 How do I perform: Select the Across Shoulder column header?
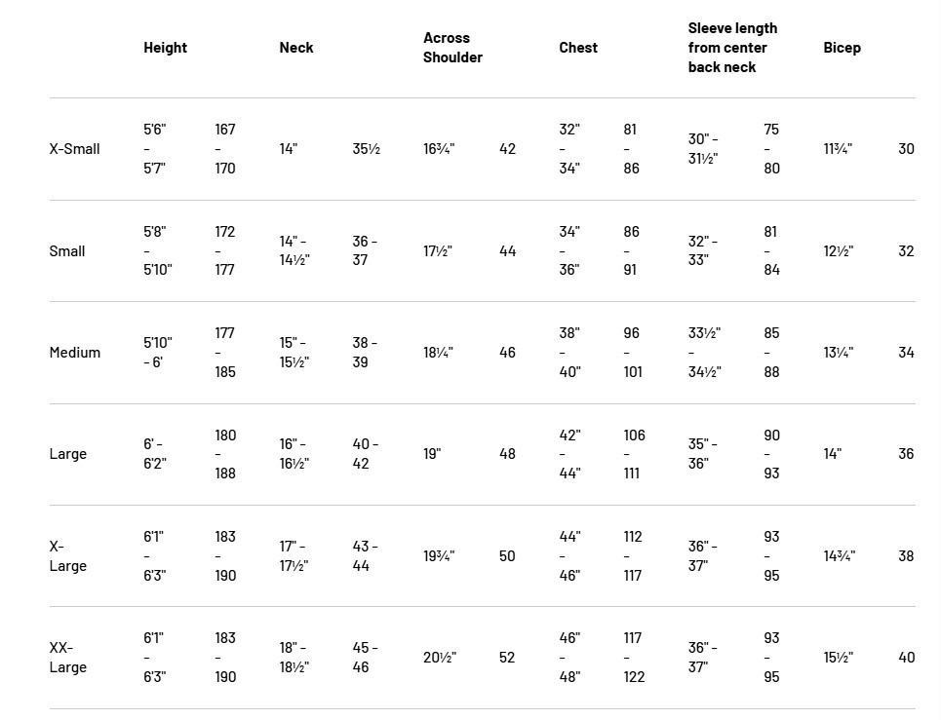tap(452, 48)
